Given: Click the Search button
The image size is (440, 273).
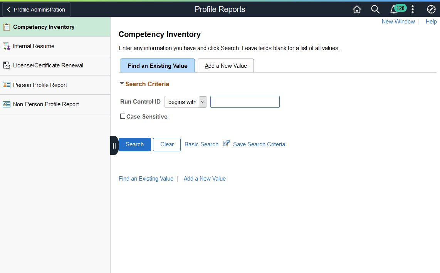Looking at the screenshot, I should pos(134,144).
